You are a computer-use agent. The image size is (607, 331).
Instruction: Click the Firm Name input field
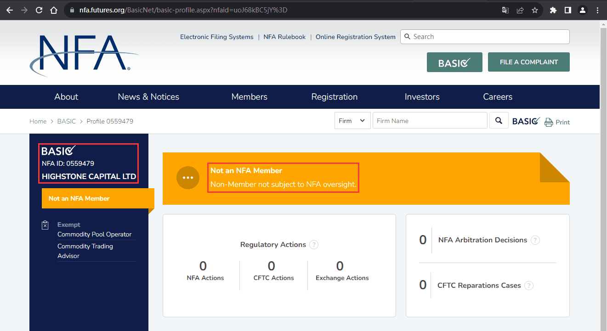(430, 121)
